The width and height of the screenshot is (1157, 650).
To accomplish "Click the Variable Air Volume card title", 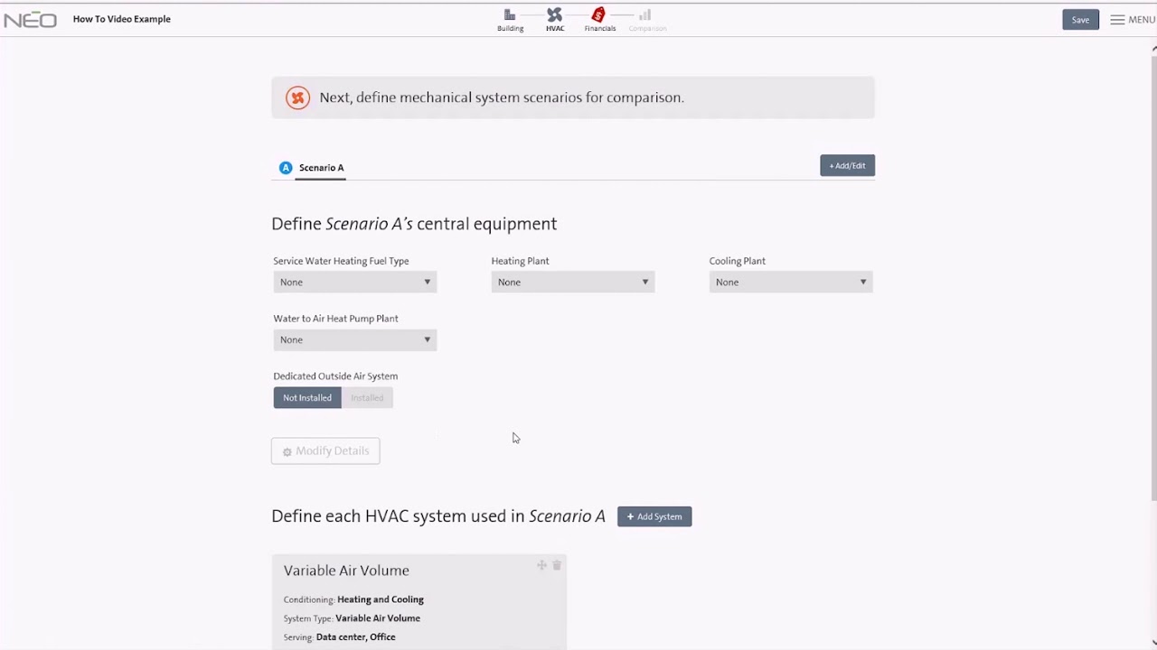I will (x=346, y=571).
